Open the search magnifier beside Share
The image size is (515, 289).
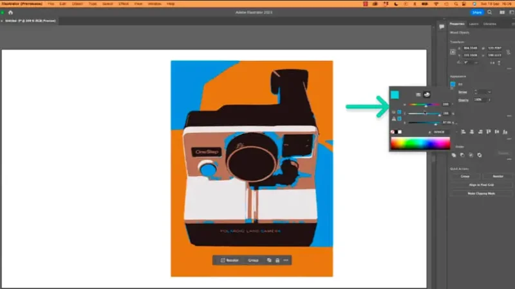coord(490,12)
